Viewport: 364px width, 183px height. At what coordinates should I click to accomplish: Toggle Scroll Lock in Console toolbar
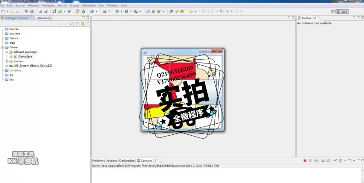(x=328, y=160)
